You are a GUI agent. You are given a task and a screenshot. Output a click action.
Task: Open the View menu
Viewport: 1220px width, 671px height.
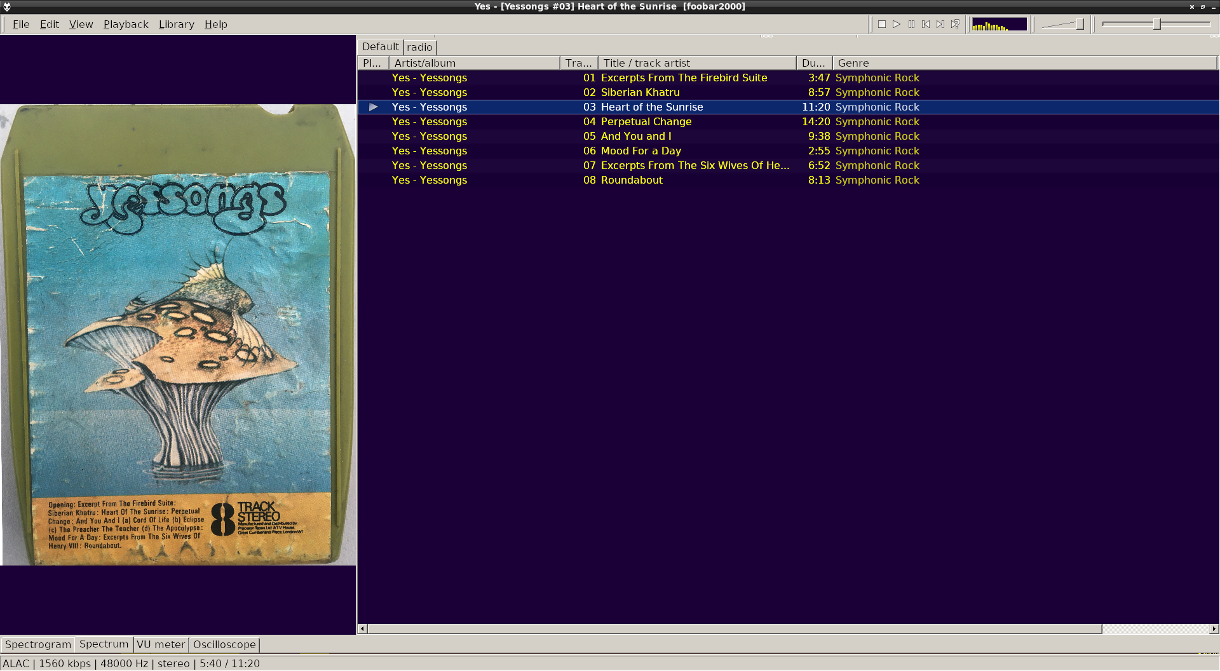(x=81, y=24)
